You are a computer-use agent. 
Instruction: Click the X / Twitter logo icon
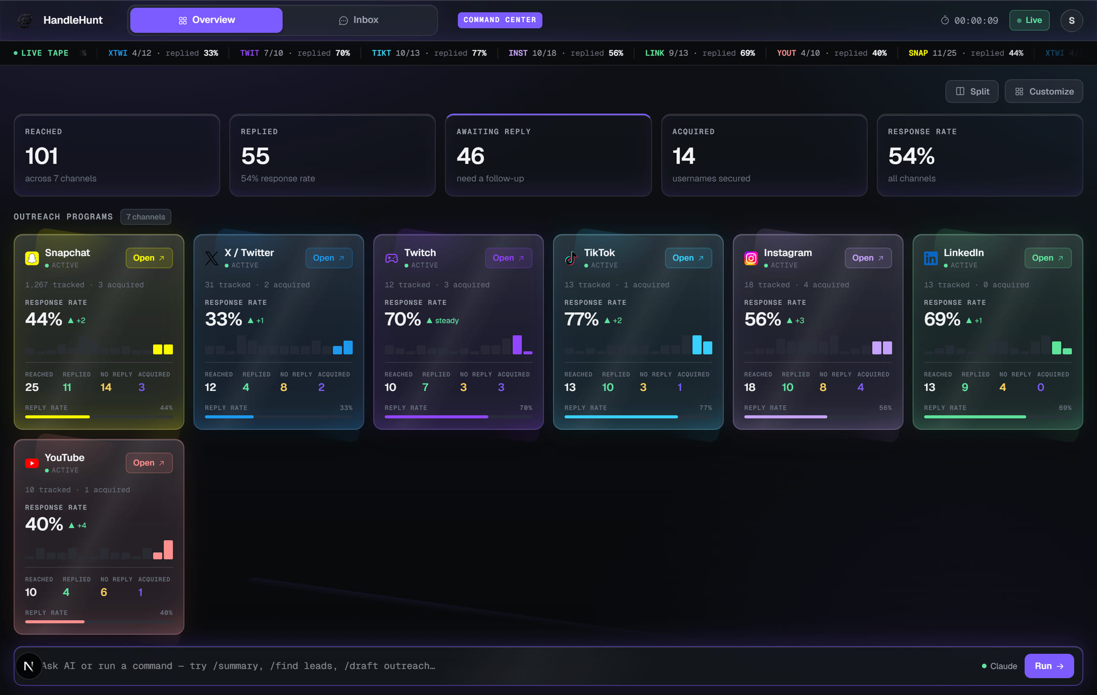212,258
